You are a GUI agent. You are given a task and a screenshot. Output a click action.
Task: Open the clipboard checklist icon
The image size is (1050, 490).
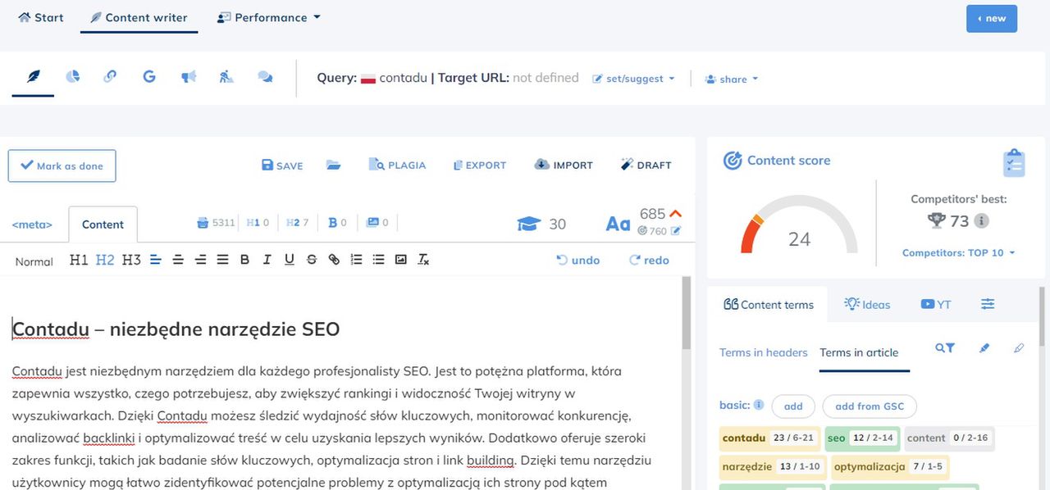pos(1014,162)
